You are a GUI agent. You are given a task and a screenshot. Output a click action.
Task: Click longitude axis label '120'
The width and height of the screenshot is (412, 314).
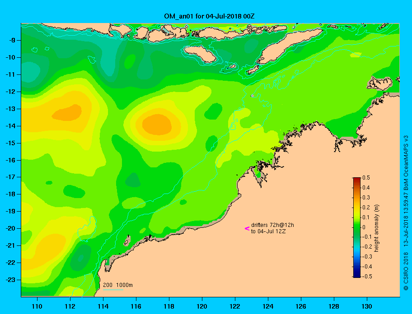(x=202, y=306)
